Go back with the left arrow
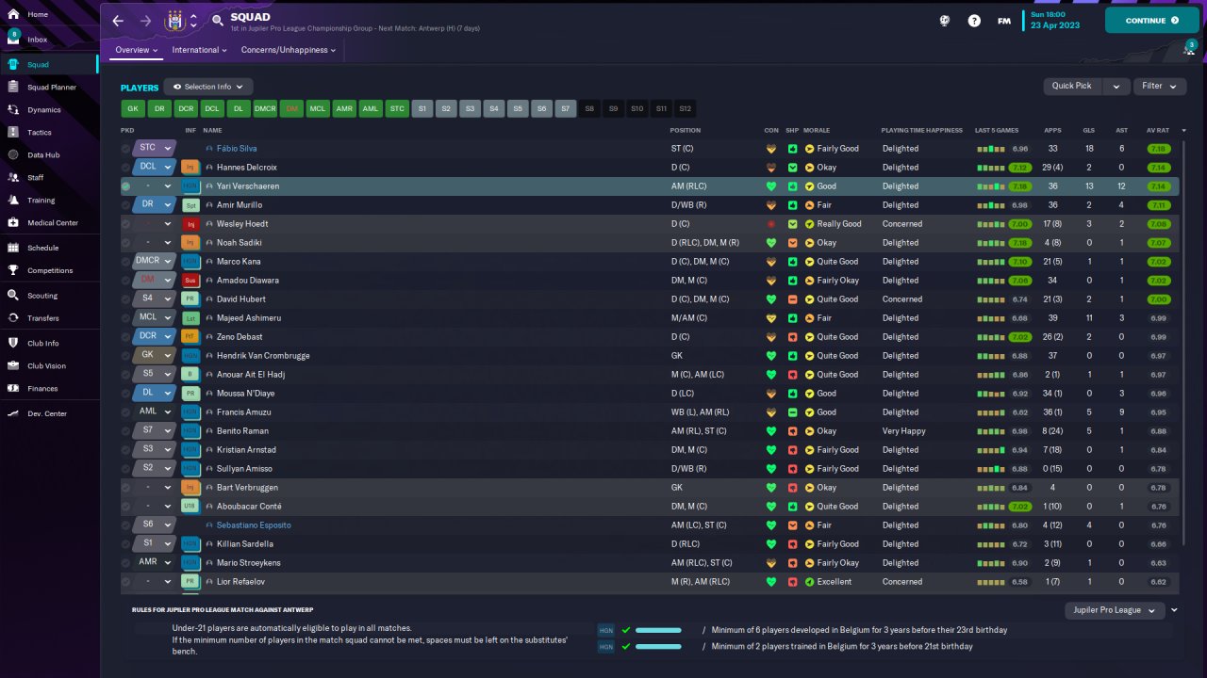The height and width of the screenshot is (678, 1207). click(x=118, y=21)
